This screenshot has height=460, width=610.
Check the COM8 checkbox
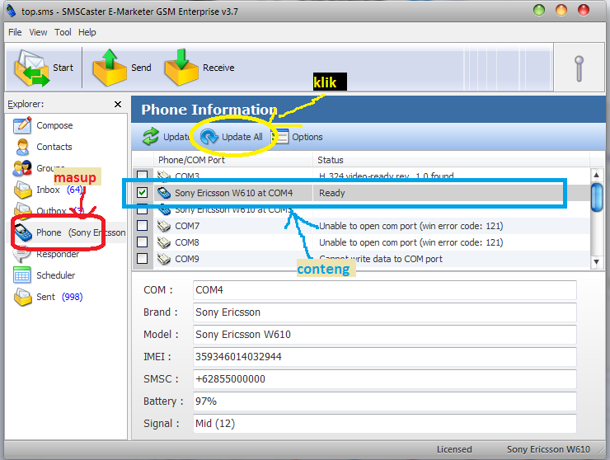143,242
